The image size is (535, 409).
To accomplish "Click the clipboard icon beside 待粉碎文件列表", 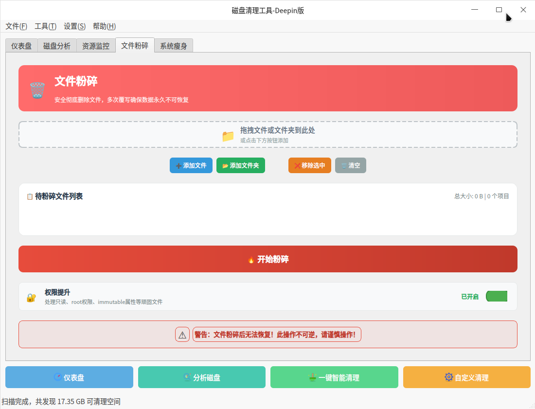I will (x=30, y=196).
